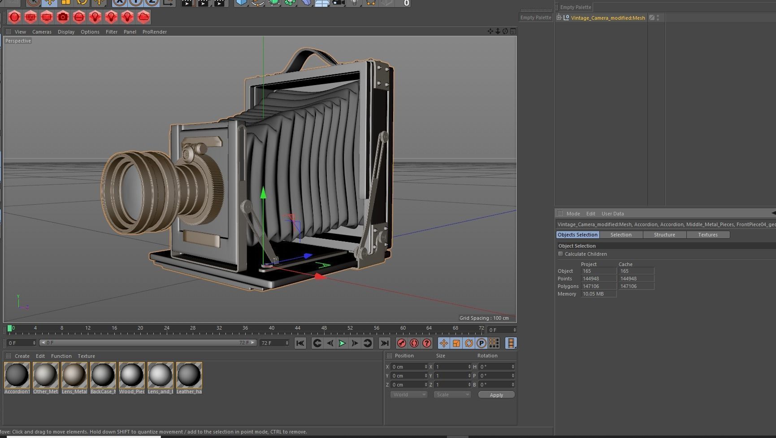The image size is (776, 438).
Task: Open the material manager Create menu
Action: click(22, 356)
